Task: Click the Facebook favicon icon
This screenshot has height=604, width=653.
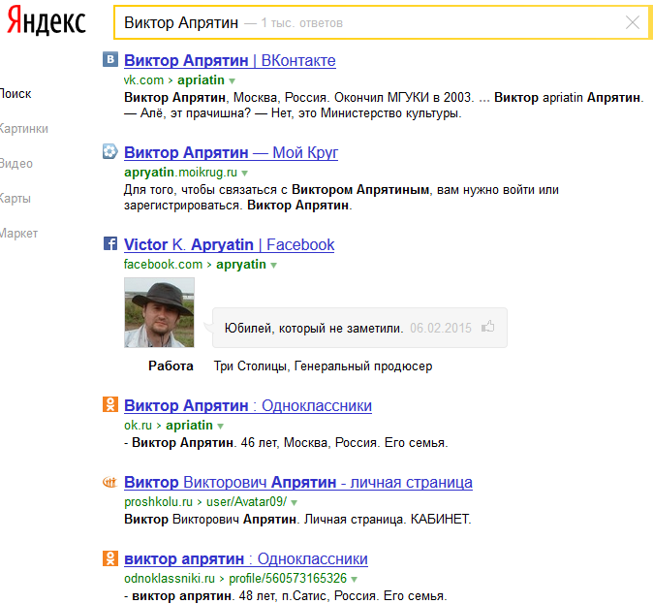Action: [110, 244]
